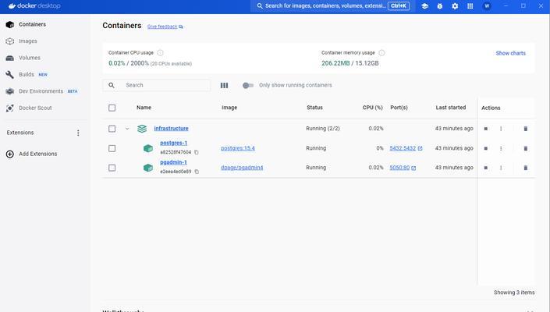The height and width of the screenshot is (312, 550).
Task: Click the Extensions sidebar heading
Action: click(x=20, y=133)
